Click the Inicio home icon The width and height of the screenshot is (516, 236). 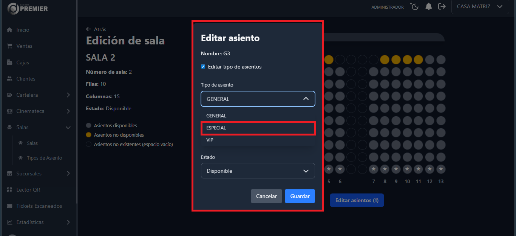point(10,30)
